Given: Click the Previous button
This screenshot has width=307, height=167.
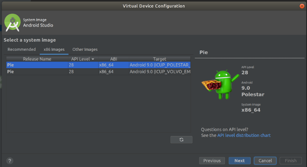Looking at the screenshot, I should click(212, 160).
